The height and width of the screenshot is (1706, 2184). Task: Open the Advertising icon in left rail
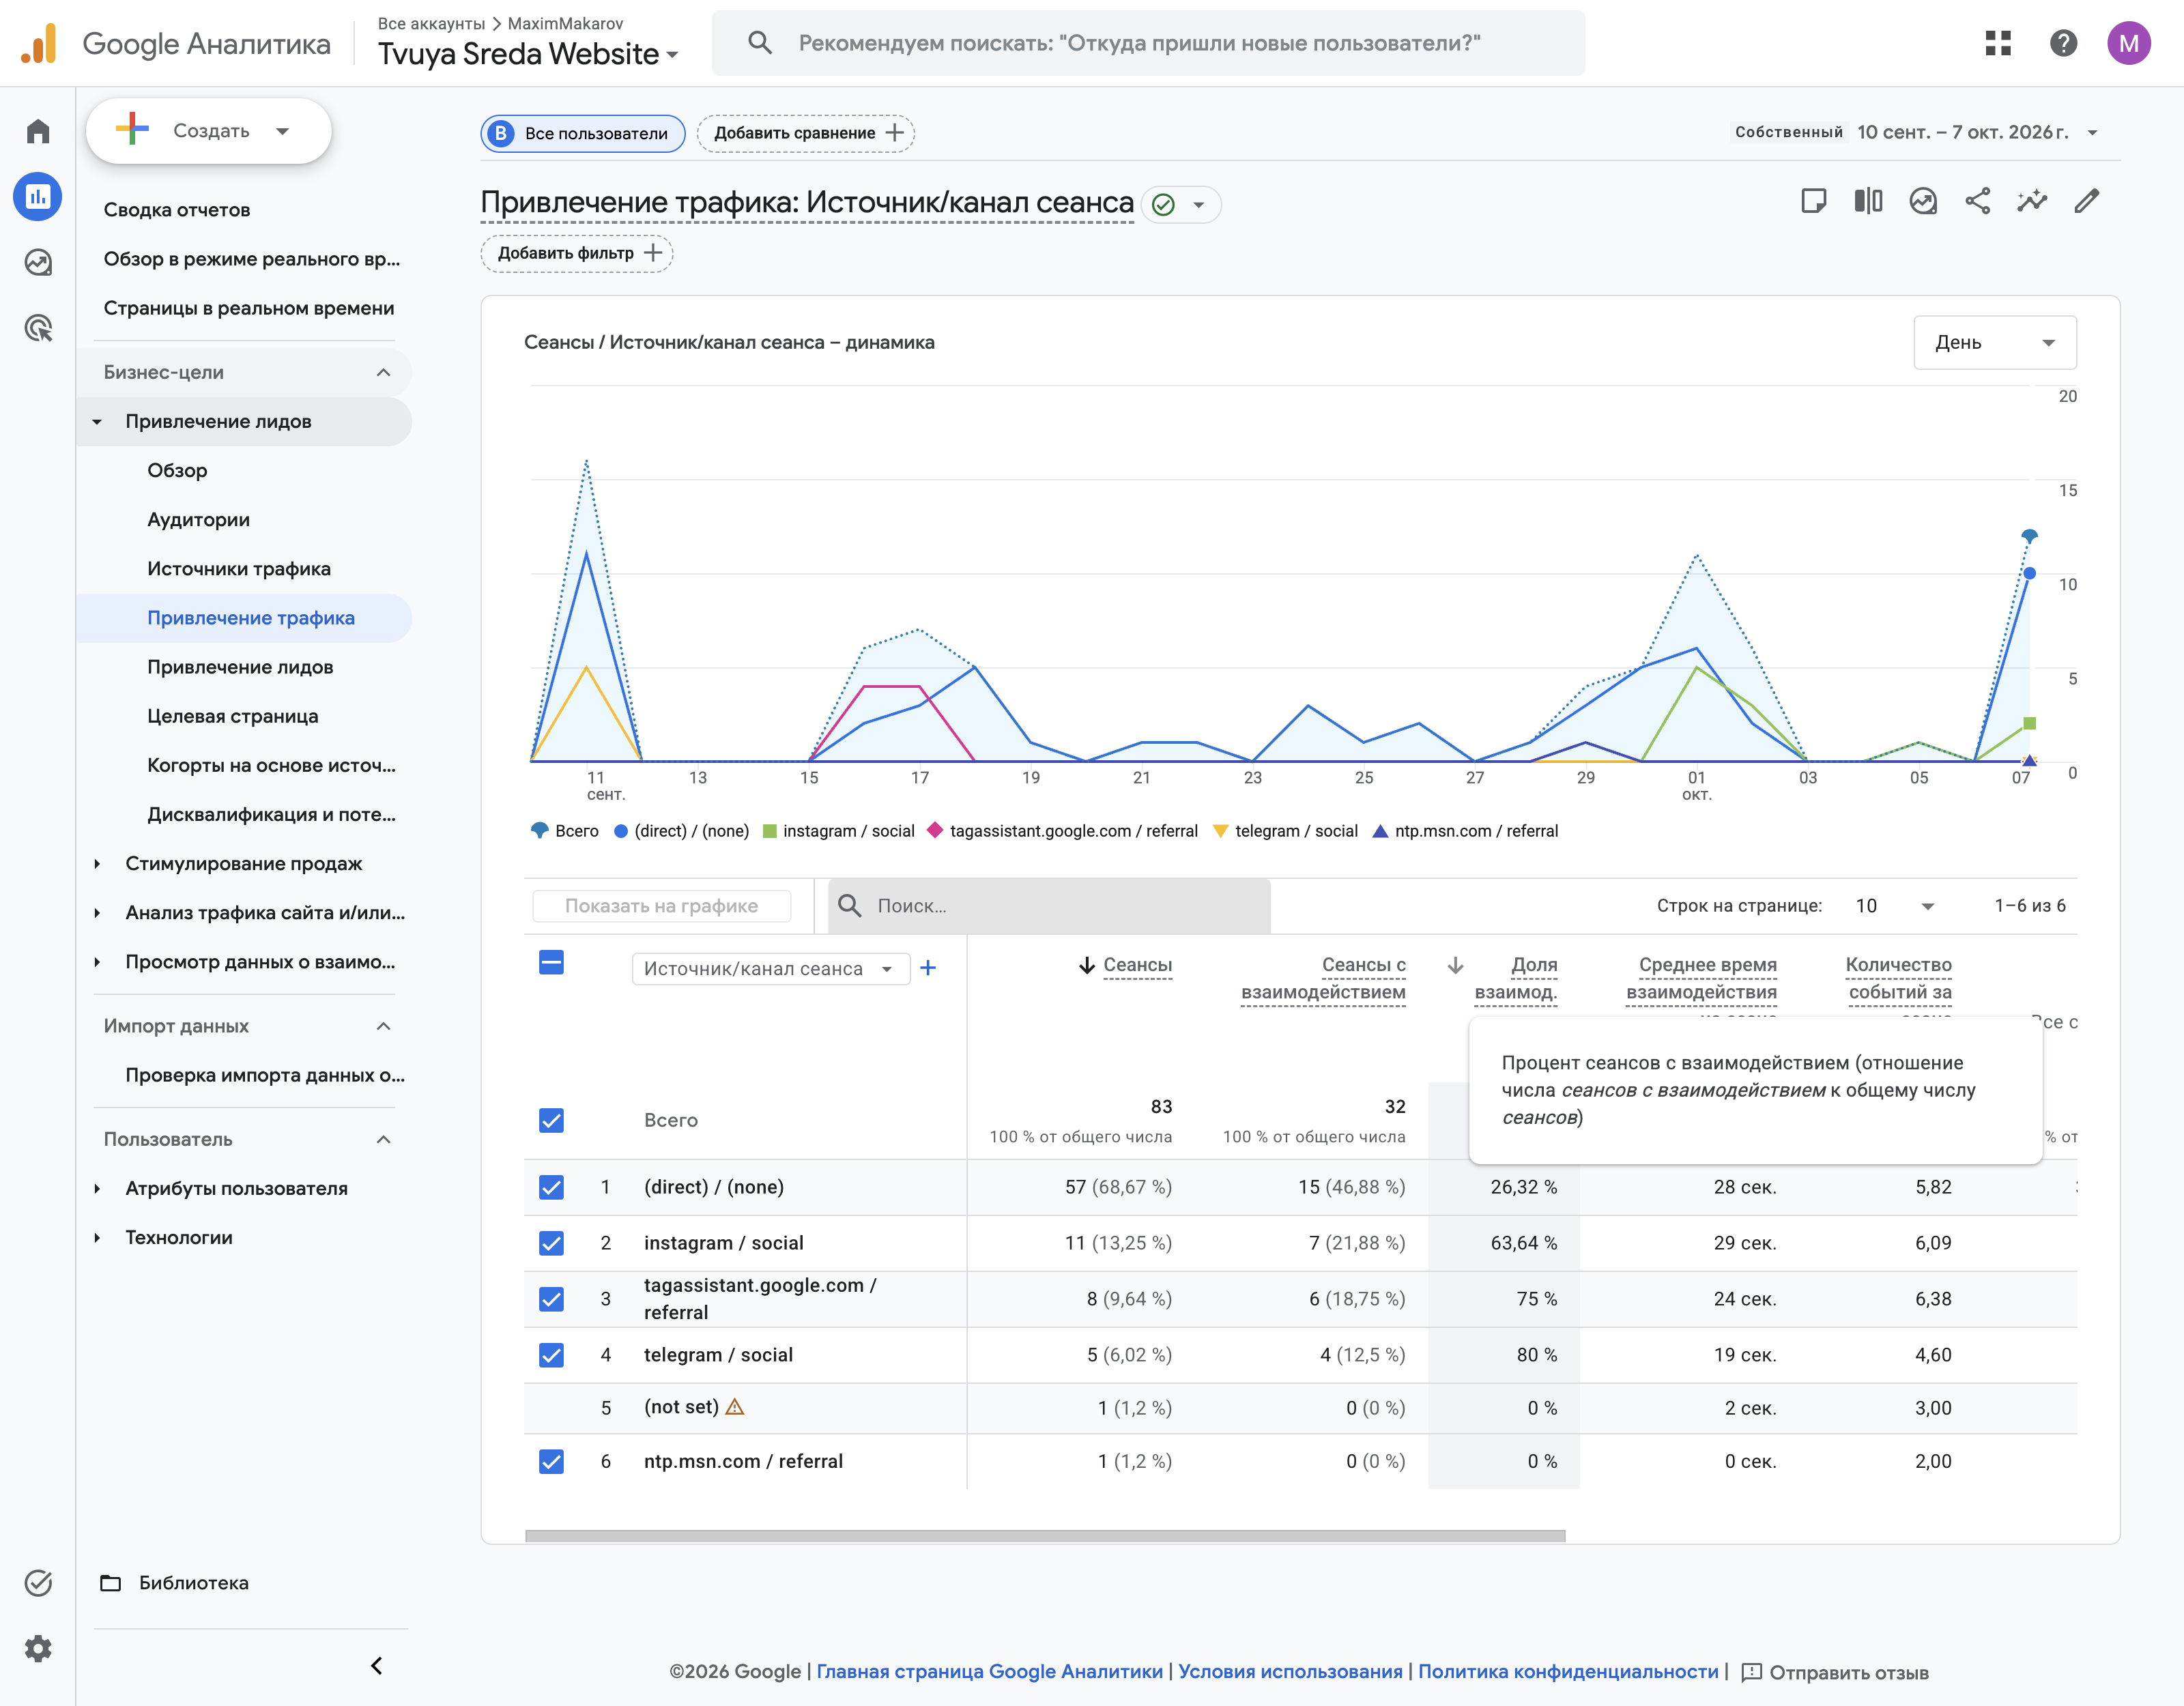[x=38, y=328]
